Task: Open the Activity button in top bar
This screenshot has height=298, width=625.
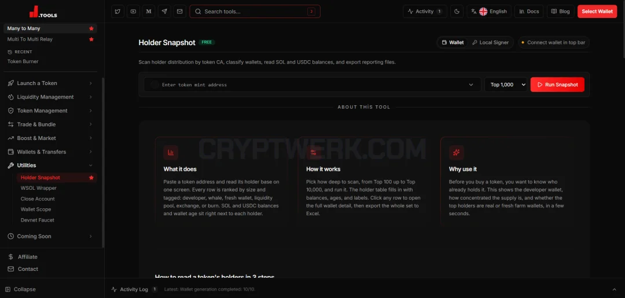Action: click(425, 11)
